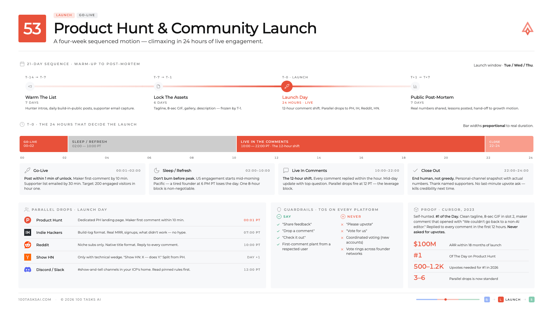This screenshot has height=311, width=553.
Task: Click the bar chart icon above Public Post-Mortem
Action: [x=415, y=86]
